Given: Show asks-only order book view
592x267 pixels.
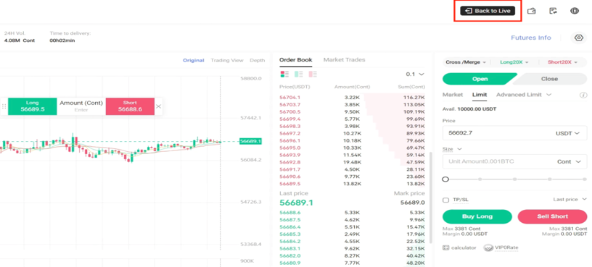Looking at the screenshot, I should coord(313,75).
